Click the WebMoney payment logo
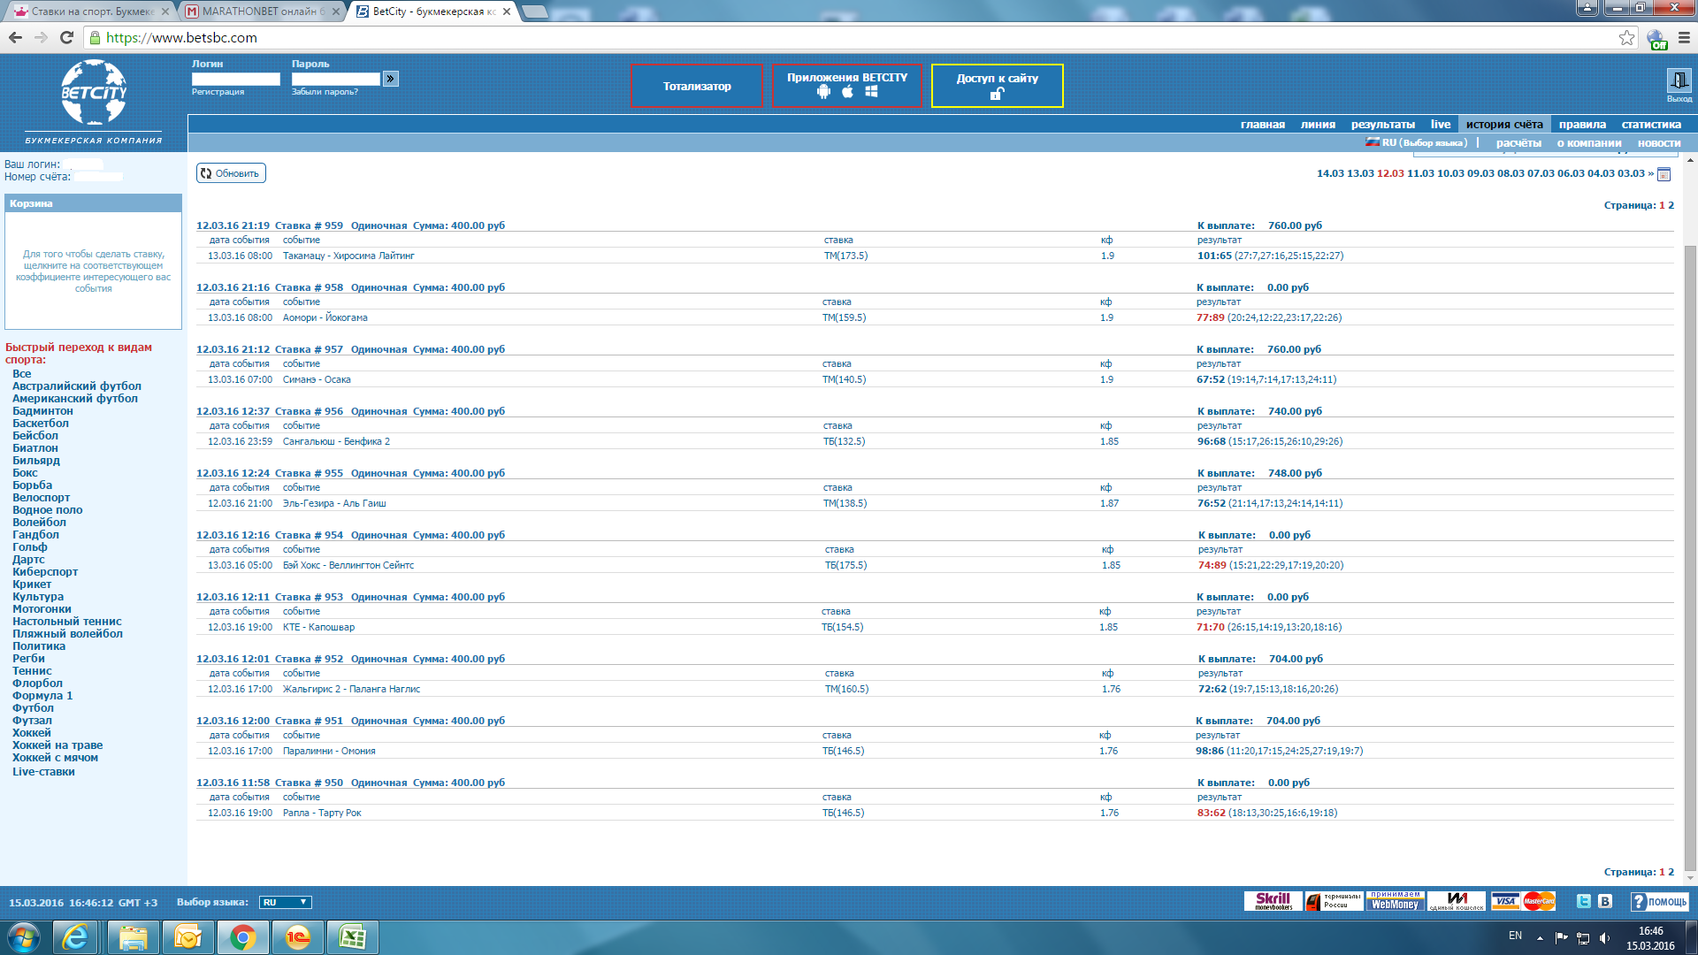This screenshot has width=1698, height=955. pyautogui.click(x=1395, y=901)
